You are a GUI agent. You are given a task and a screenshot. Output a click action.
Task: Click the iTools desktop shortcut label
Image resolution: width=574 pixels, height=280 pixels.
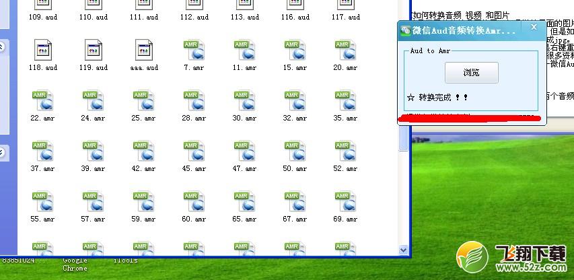126,260
